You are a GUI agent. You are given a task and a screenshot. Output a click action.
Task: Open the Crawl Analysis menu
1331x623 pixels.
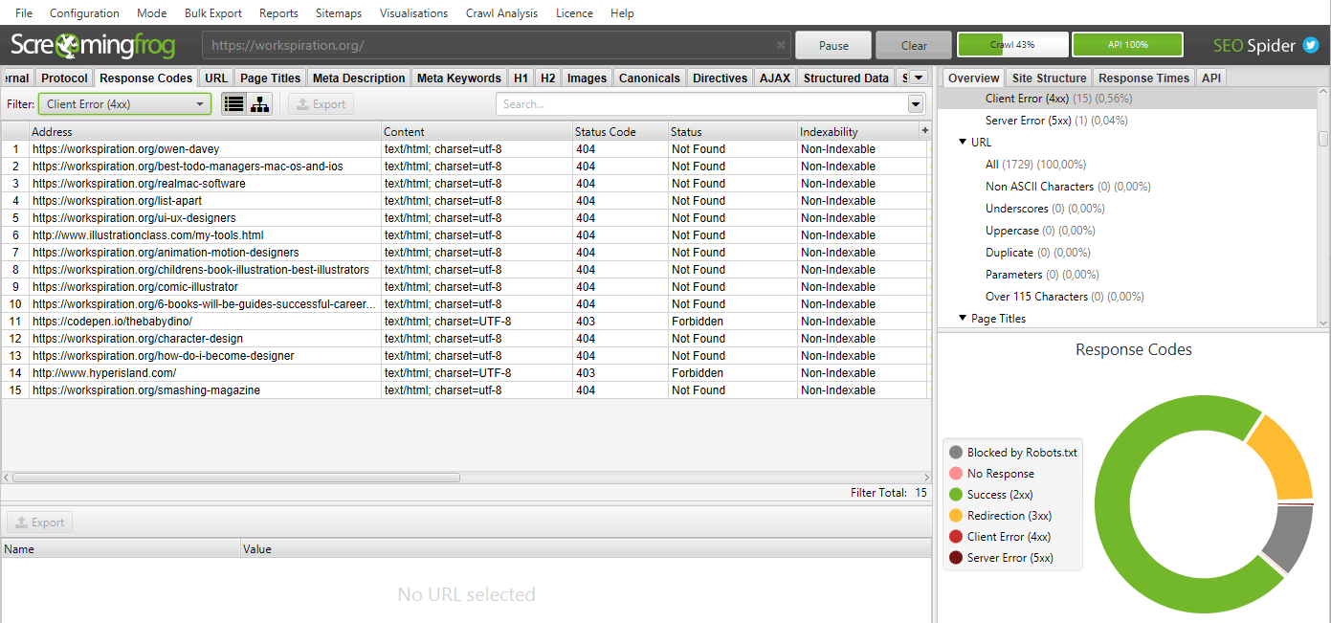coord(501,13)
